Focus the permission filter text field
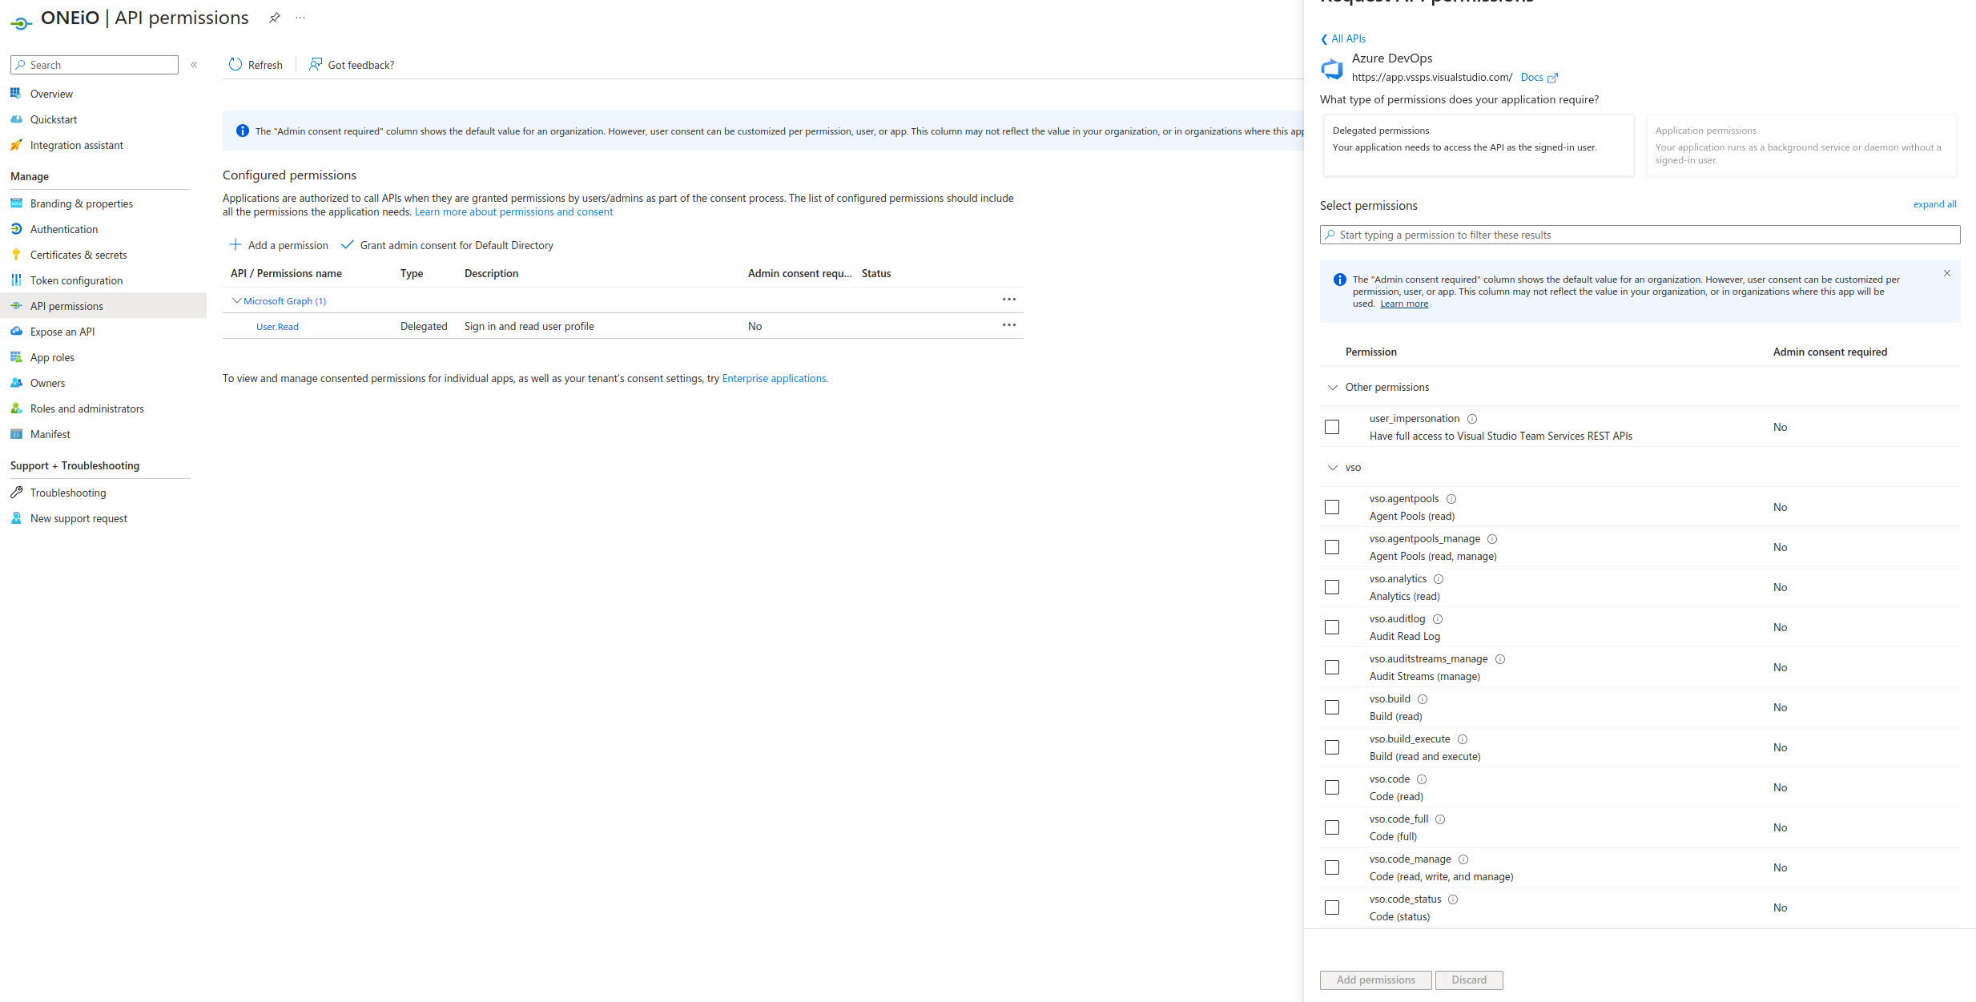This screenshot has height=1002, width=1976. point(1640,235)
